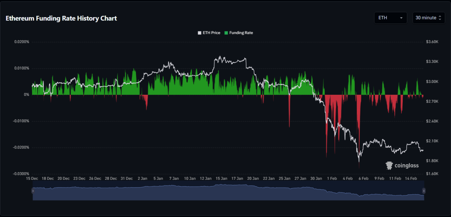Hide the Funding Rate data via its legend entry
The width and height of the screenshot is (451, 217).
point(239,33)
